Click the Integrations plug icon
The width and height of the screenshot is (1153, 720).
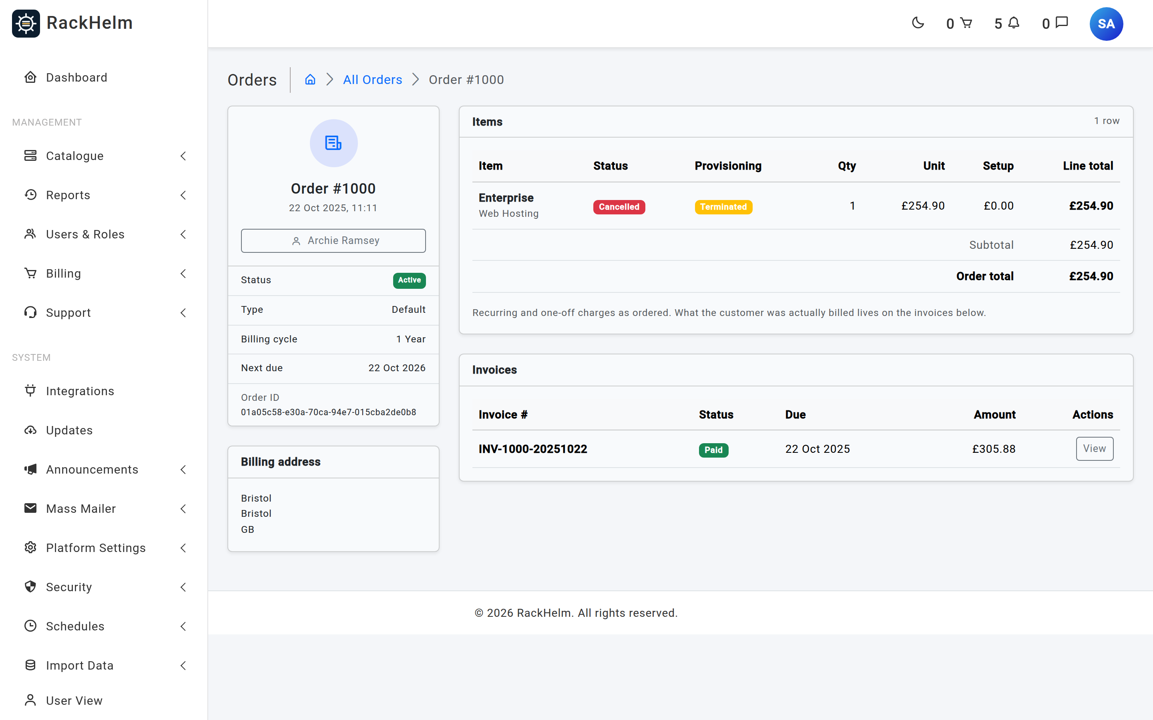click(x=30, y=390)
